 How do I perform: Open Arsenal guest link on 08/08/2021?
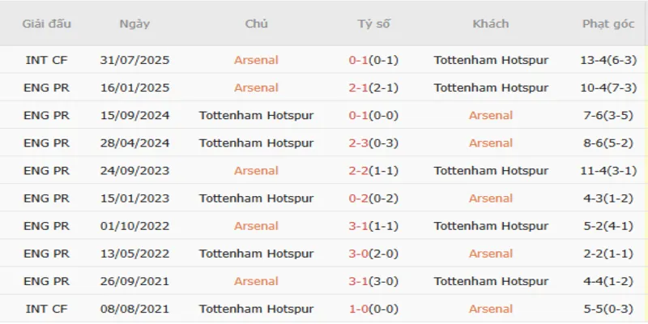point(491,308)
